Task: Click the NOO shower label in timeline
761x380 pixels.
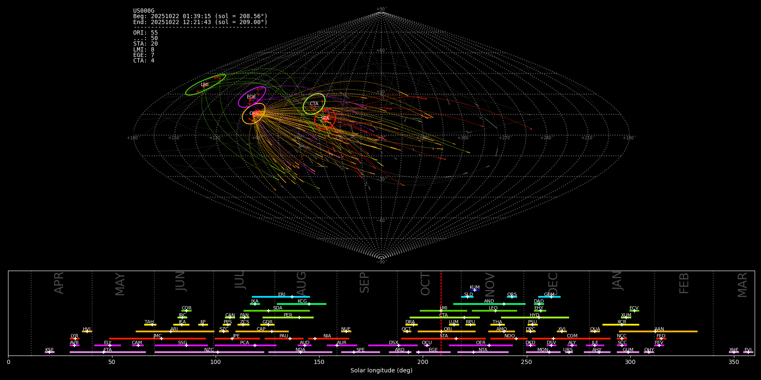Action: [x=510, y=336]
